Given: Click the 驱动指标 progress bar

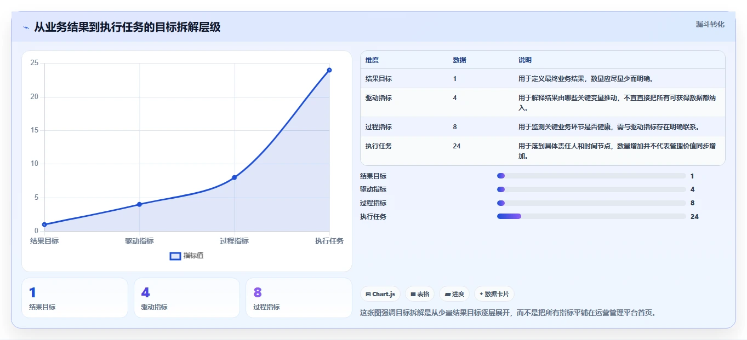Looking at the screenshot, I should click(591, 189).
